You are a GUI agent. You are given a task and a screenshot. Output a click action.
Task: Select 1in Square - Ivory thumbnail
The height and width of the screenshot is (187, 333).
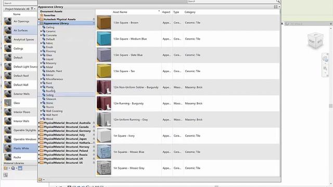pos(104,136)
